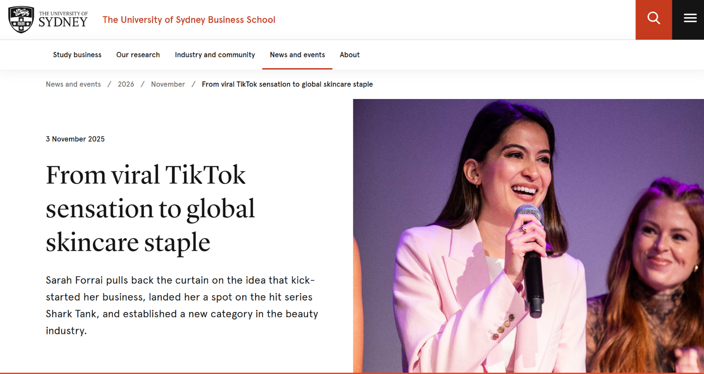This screenshot has height=374, width=704.
Task: Expand the Industry and community menu
Action: point(215,55)
